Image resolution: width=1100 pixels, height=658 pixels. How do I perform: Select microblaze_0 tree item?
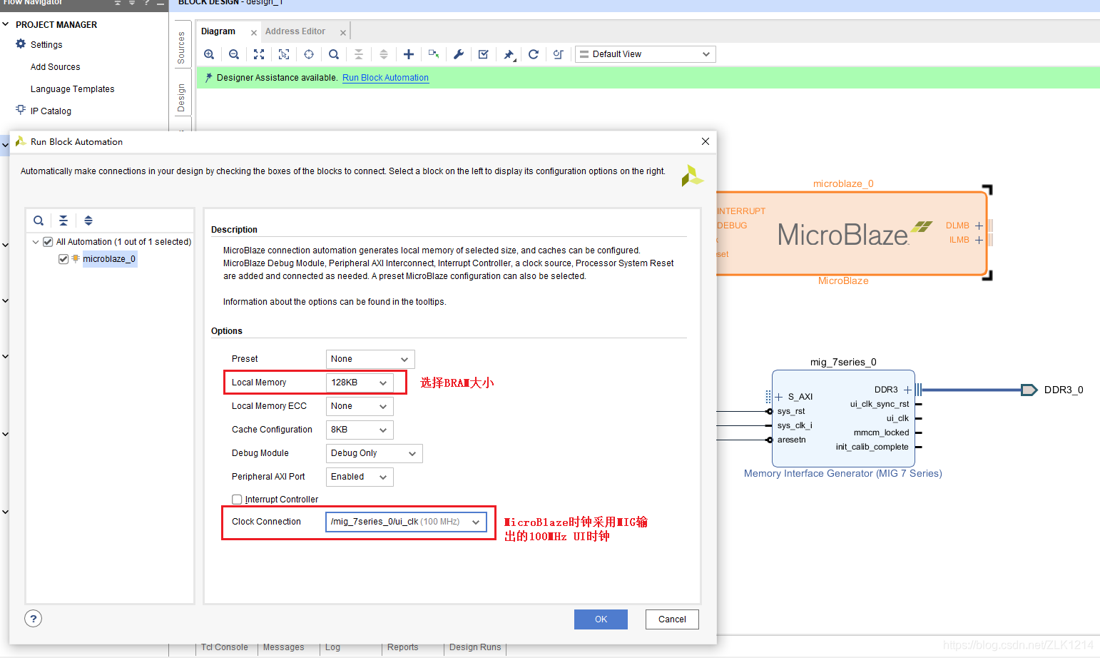pyautogui.click(x=109, y=259)
